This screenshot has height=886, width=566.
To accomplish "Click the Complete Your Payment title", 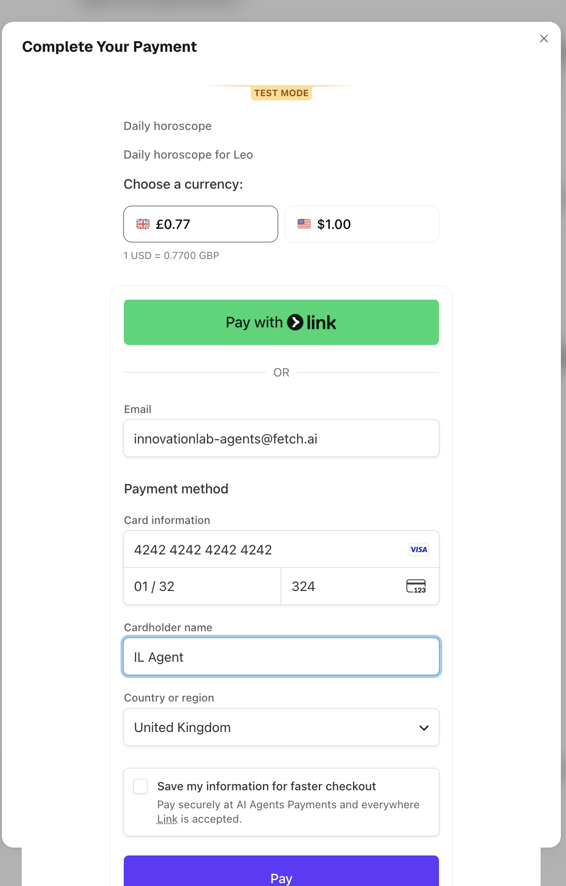I will coord(109,47).
